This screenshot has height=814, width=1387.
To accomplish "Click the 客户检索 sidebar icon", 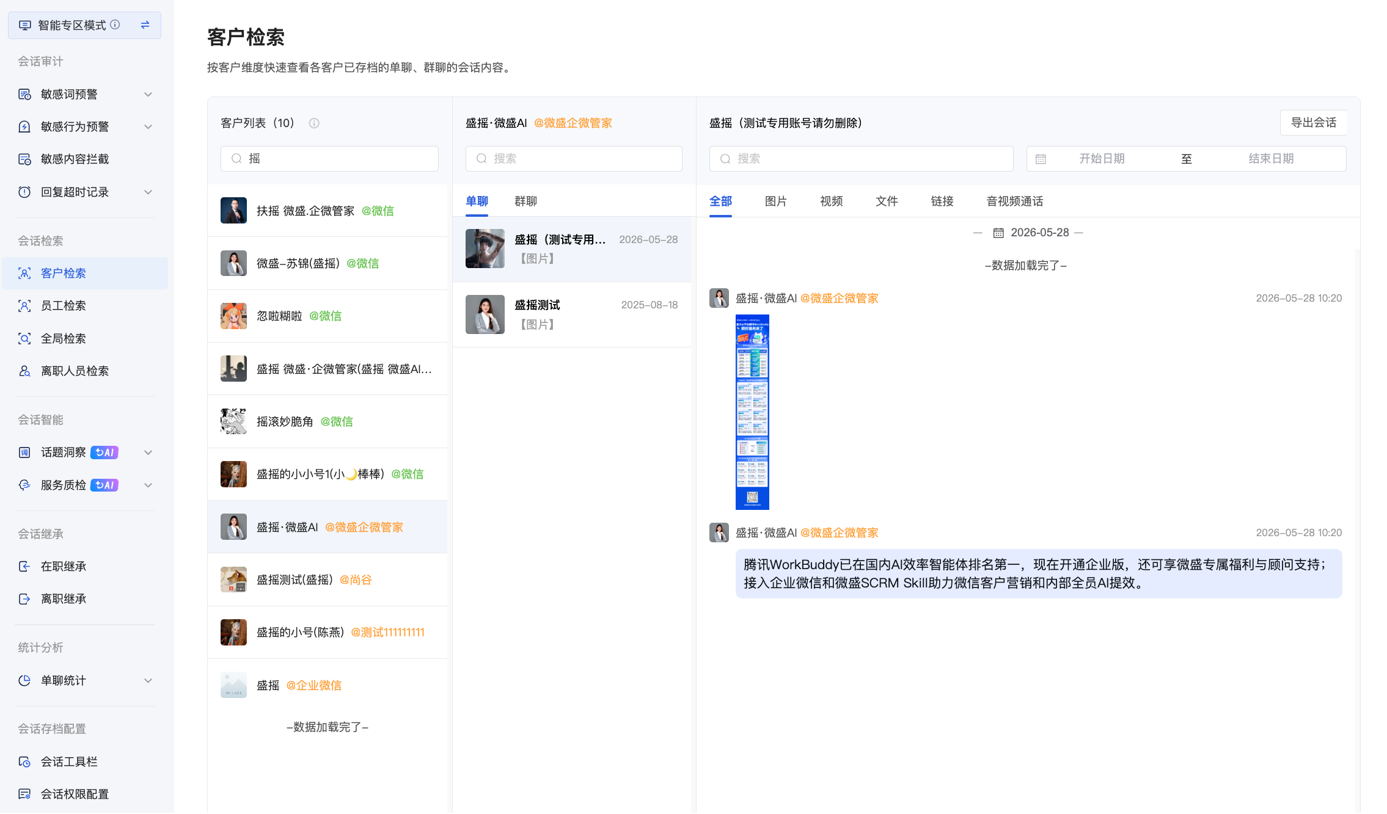I will click(x=24, y=274).
